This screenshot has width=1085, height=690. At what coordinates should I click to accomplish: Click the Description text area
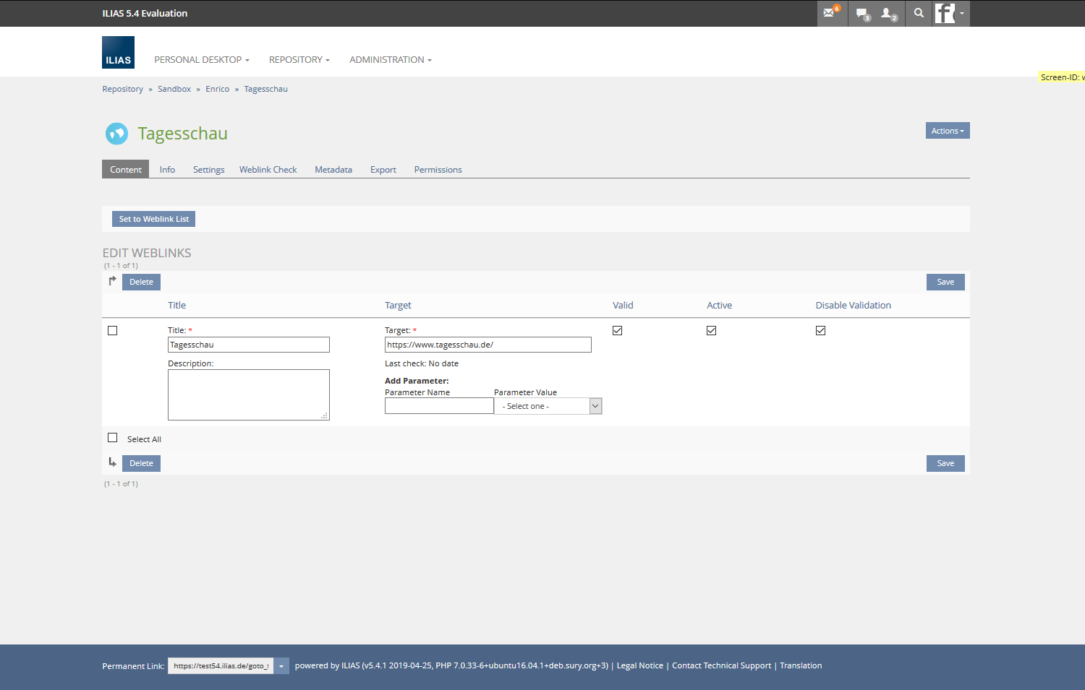click(248, 394)
